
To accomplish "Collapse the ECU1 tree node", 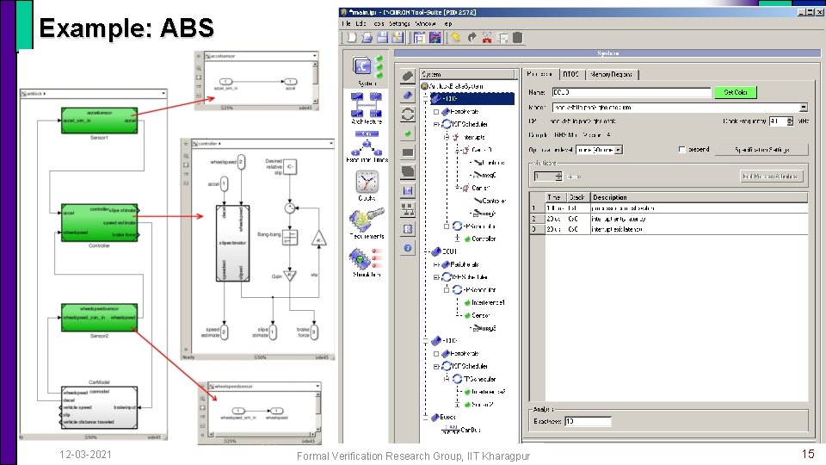I will 426,251.
